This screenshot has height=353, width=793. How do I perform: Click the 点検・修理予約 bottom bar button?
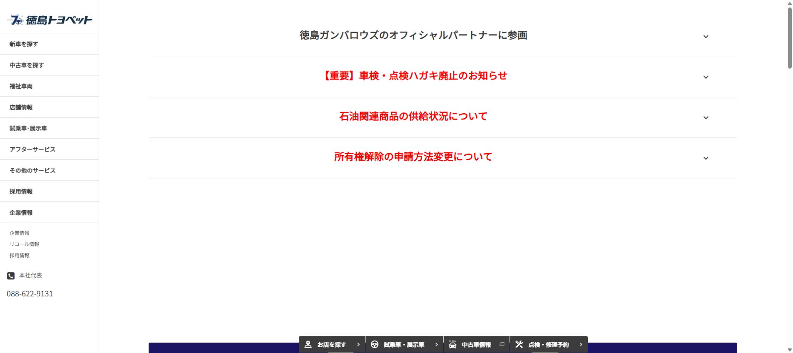tap(549, 345)
